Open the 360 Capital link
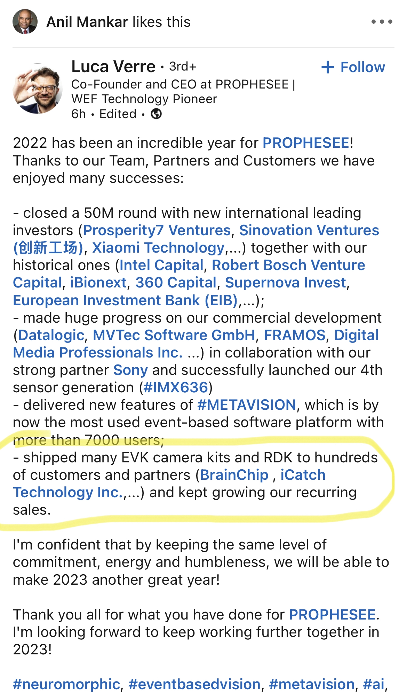This screenshot has width=407, height=692. point(176,283)
